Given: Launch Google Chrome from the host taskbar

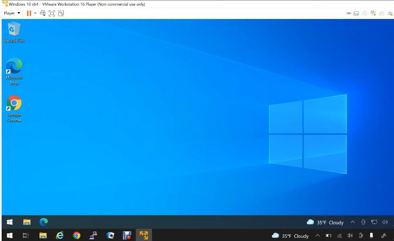Looking at the screenshot, I should (77, 235).
